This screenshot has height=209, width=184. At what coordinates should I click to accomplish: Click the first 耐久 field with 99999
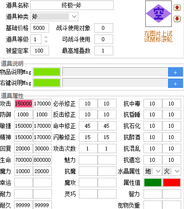24,205
